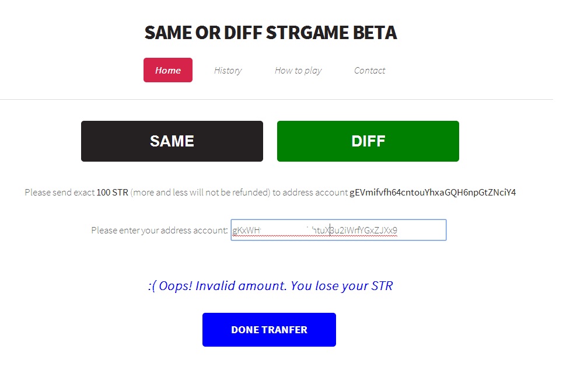
Task: Click the 'Please send exact' instruction text
Action: [60, 193]
